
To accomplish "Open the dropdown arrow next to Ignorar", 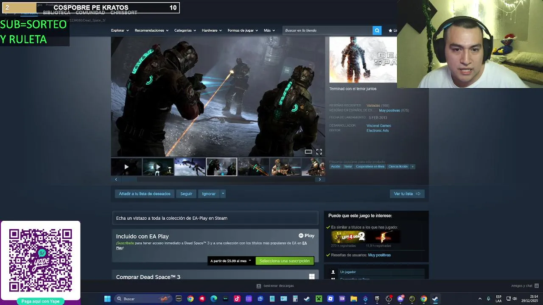I will 223,194.
